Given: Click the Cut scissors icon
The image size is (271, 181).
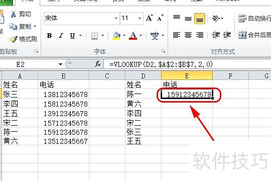Looking at the screenshot, I should point(14,14).
